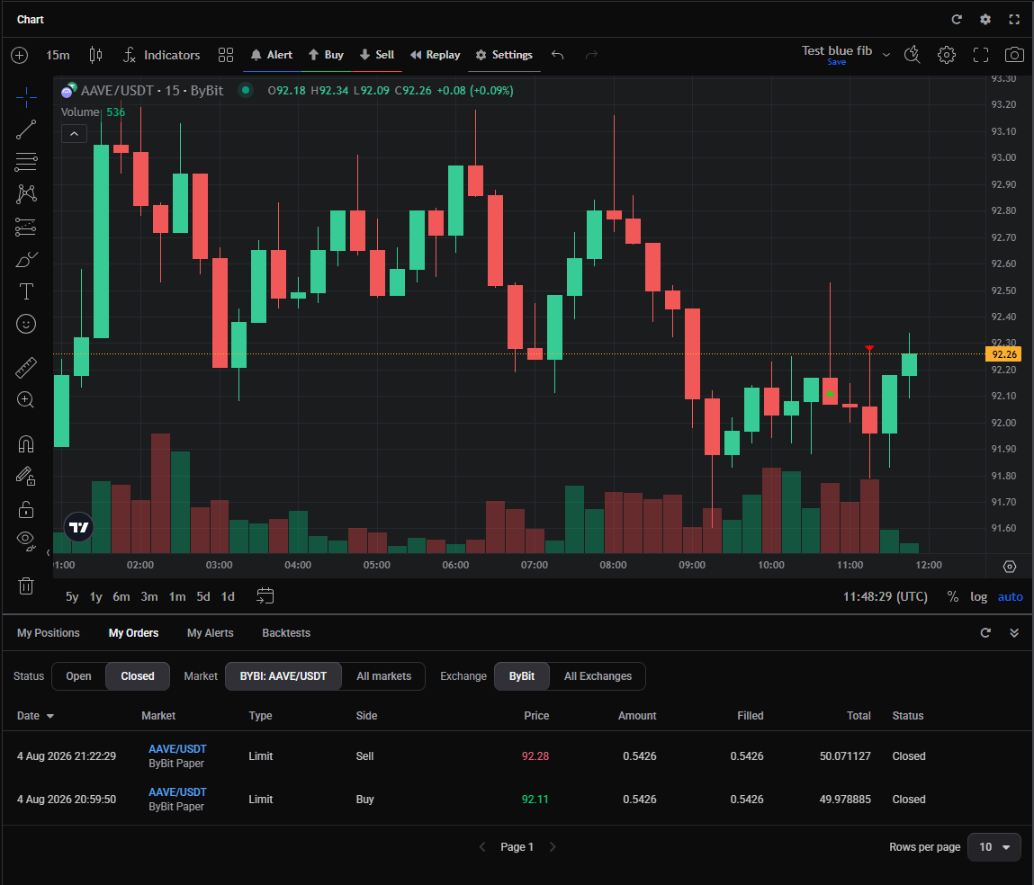1034x885 pixels.
Task: Collapse the indicator legend chevron
Action: [x=74, y=134]
